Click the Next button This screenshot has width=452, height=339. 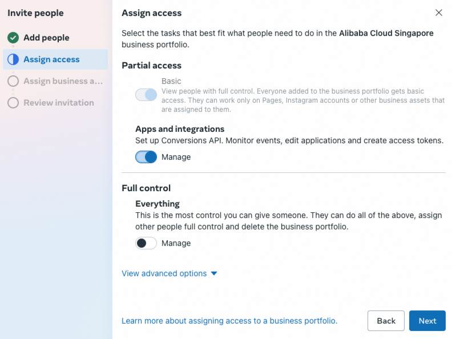tap(427, 321)
